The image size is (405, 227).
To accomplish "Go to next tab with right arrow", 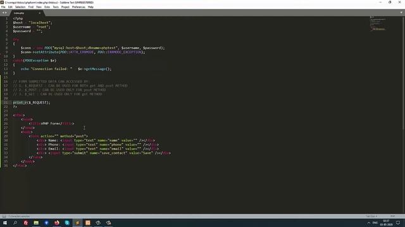I will (x=6, y=13).
